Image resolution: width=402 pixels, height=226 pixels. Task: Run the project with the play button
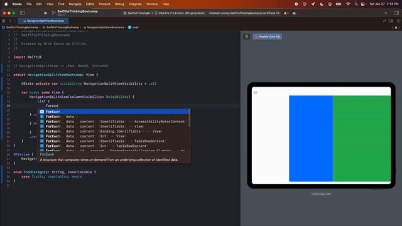click(45, 13)
